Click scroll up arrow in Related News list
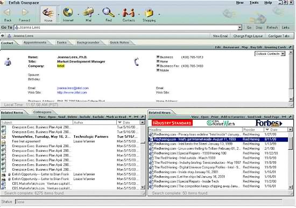 pos(290,129)
